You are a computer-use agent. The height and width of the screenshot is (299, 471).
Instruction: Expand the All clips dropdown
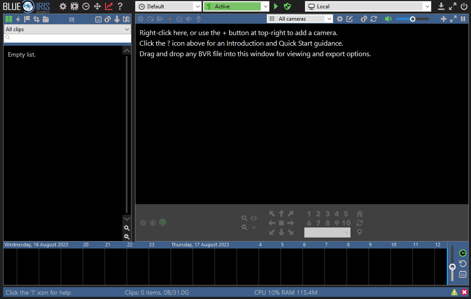pyautogui.click(x=68, y=29)
